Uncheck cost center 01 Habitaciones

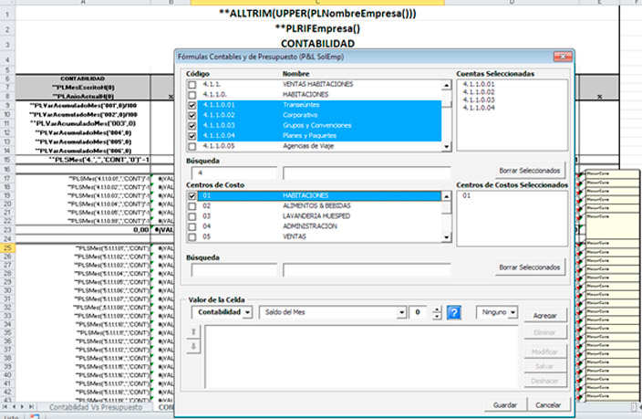[192, 196]
